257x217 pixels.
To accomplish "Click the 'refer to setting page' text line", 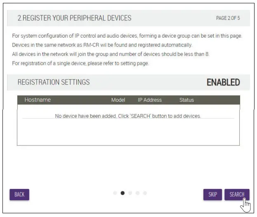I will point(80,63).
